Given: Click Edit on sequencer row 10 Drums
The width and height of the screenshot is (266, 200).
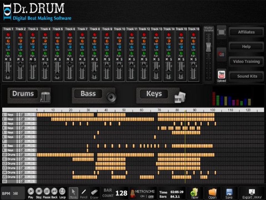Looking at the screenshot, I should (x=22, y=155).
